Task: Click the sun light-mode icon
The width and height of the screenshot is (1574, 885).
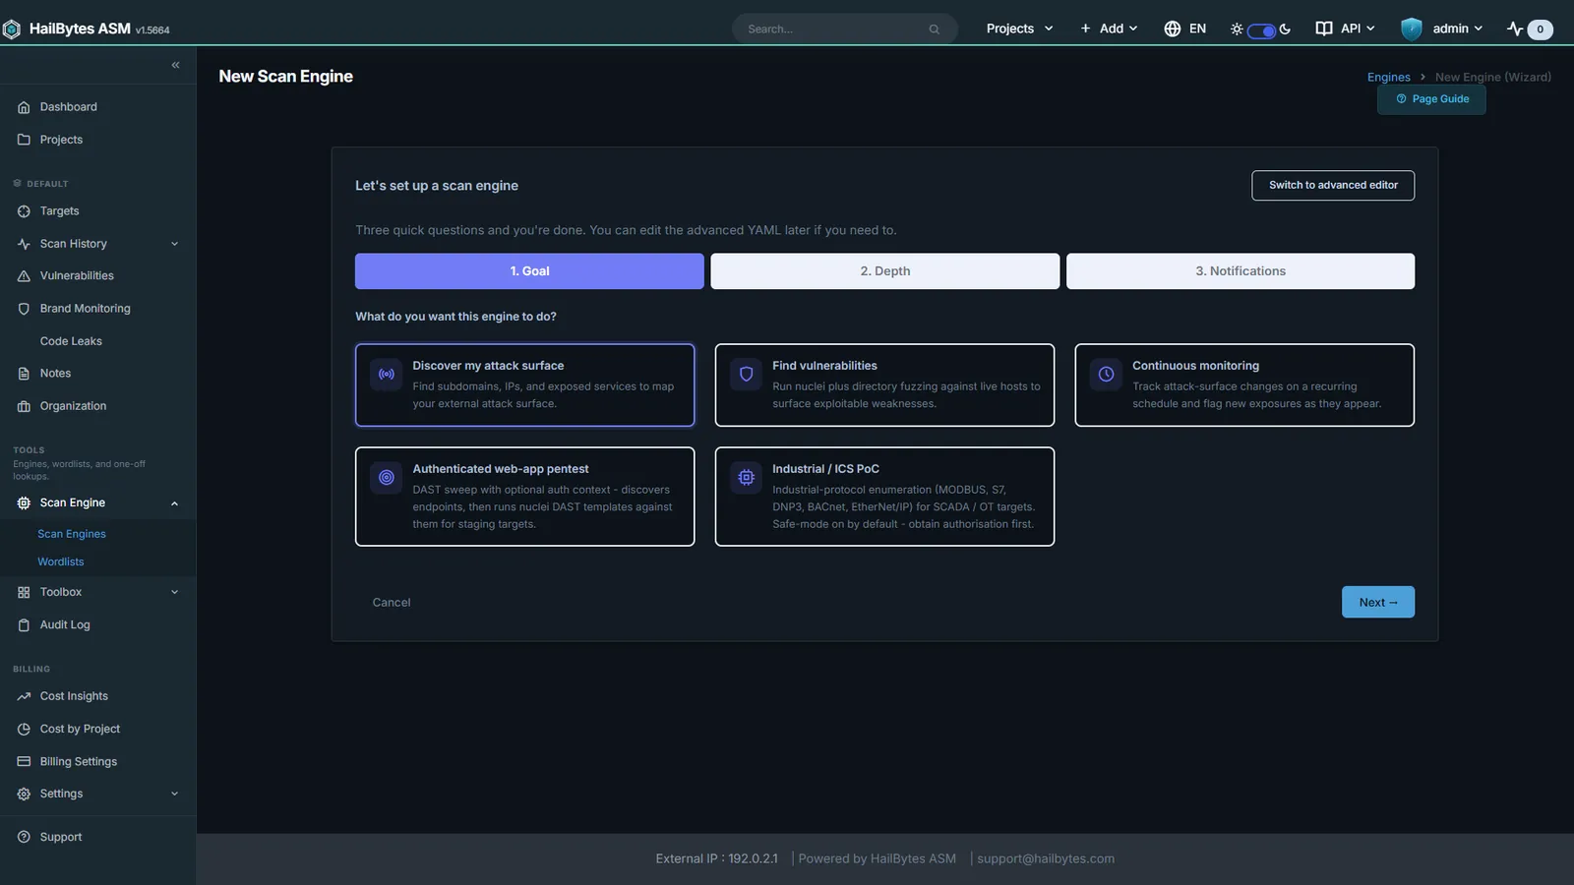Action: coord(1237,29)
